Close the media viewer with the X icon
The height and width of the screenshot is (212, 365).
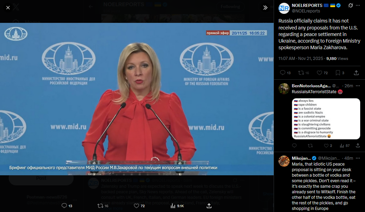tap(8, 8)
